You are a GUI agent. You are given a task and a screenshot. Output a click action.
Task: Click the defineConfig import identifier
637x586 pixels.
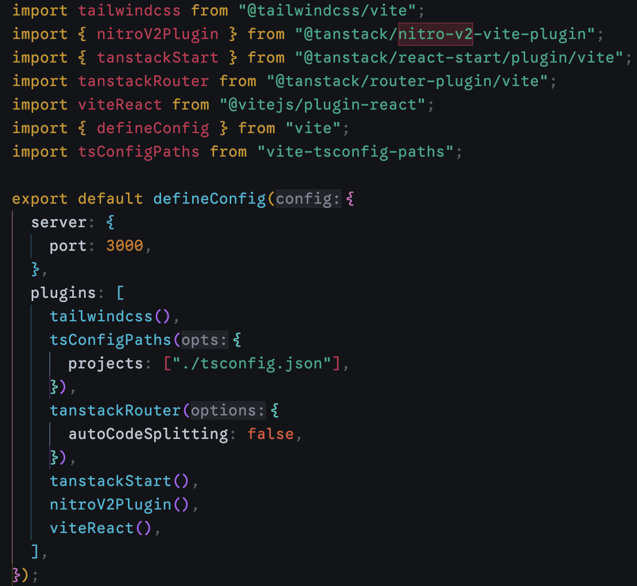click(153, 128)
